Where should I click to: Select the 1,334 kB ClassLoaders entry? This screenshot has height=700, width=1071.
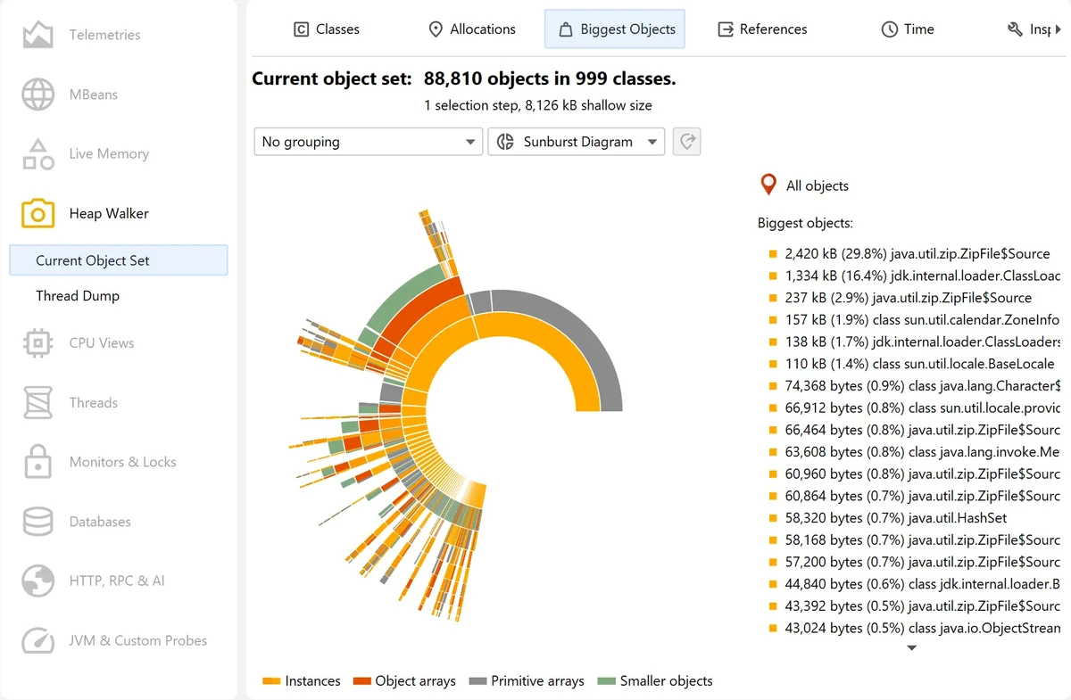[x=914, y=276]
